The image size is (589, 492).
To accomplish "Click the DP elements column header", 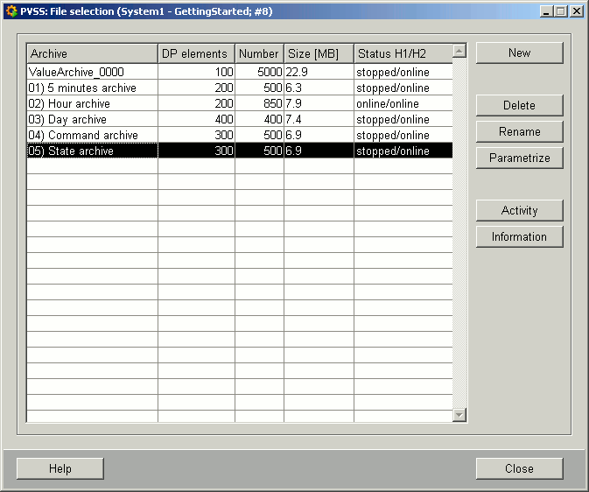I will (x=195, y=54).
